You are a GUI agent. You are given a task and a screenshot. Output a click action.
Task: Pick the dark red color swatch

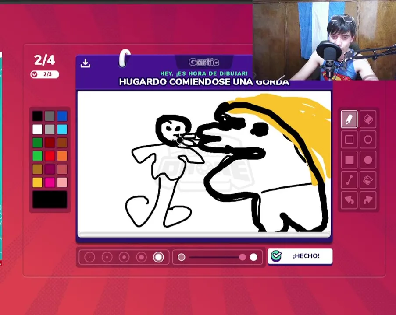(50, 143)
